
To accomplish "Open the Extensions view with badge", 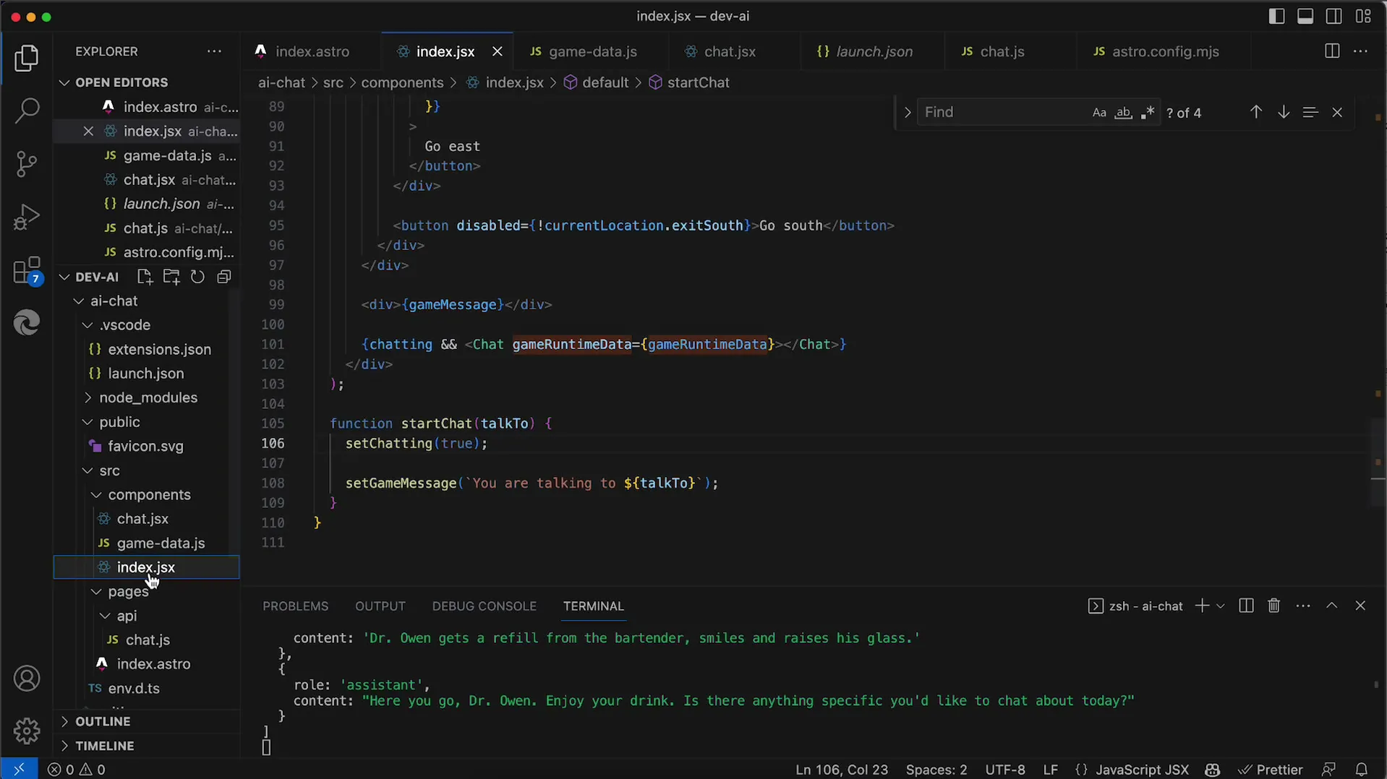I will pos(27,270).
